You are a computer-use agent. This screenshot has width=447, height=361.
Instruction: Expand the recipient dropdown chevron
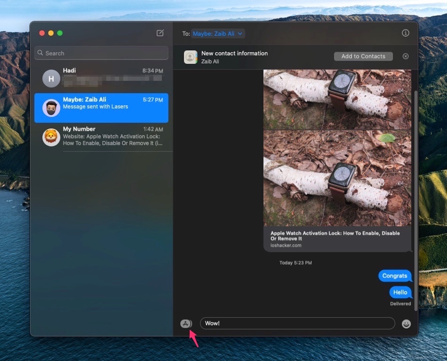click(240, 33)
